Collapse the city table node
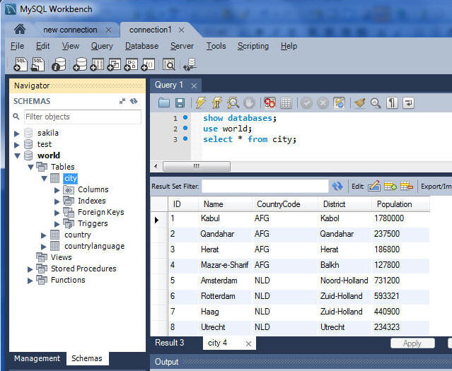This screenshot has height=371, width=452. [x=44, y=178]
